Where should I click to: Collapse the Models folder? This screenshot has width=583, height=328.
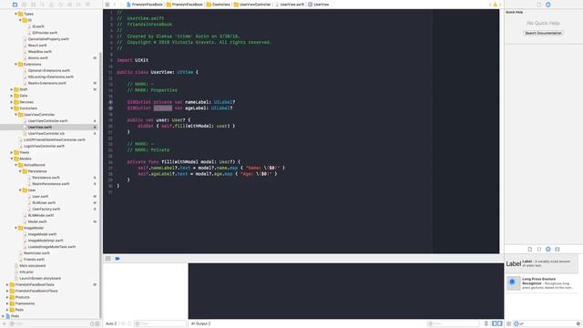[12, 159]
